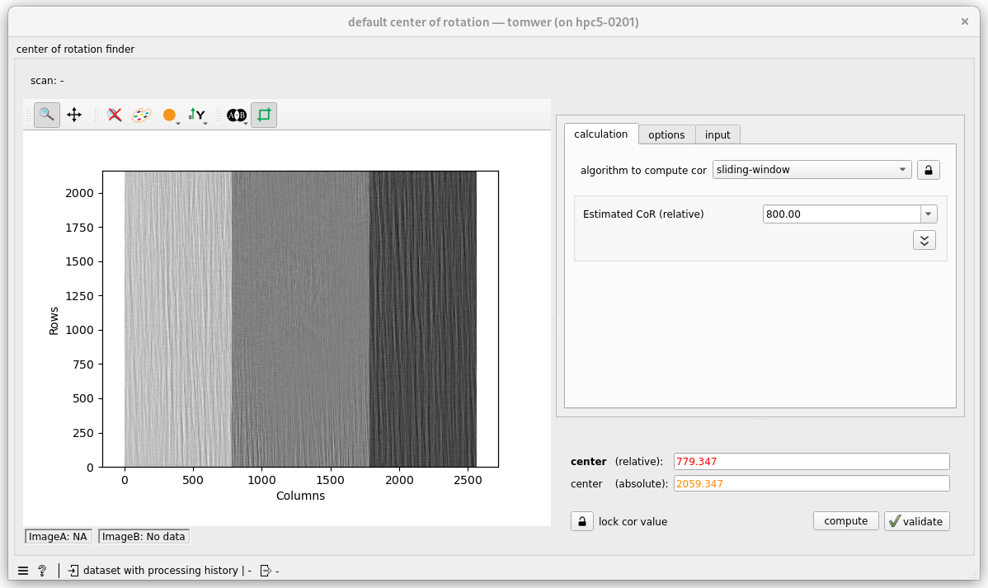Click the ImageB: No data label
Image resolution: width=988 pixels, height=588 pixels.
[143, 536]
